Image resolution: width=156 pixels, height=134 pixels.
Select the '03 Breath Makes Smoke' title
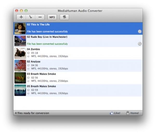tap(41, 74)
